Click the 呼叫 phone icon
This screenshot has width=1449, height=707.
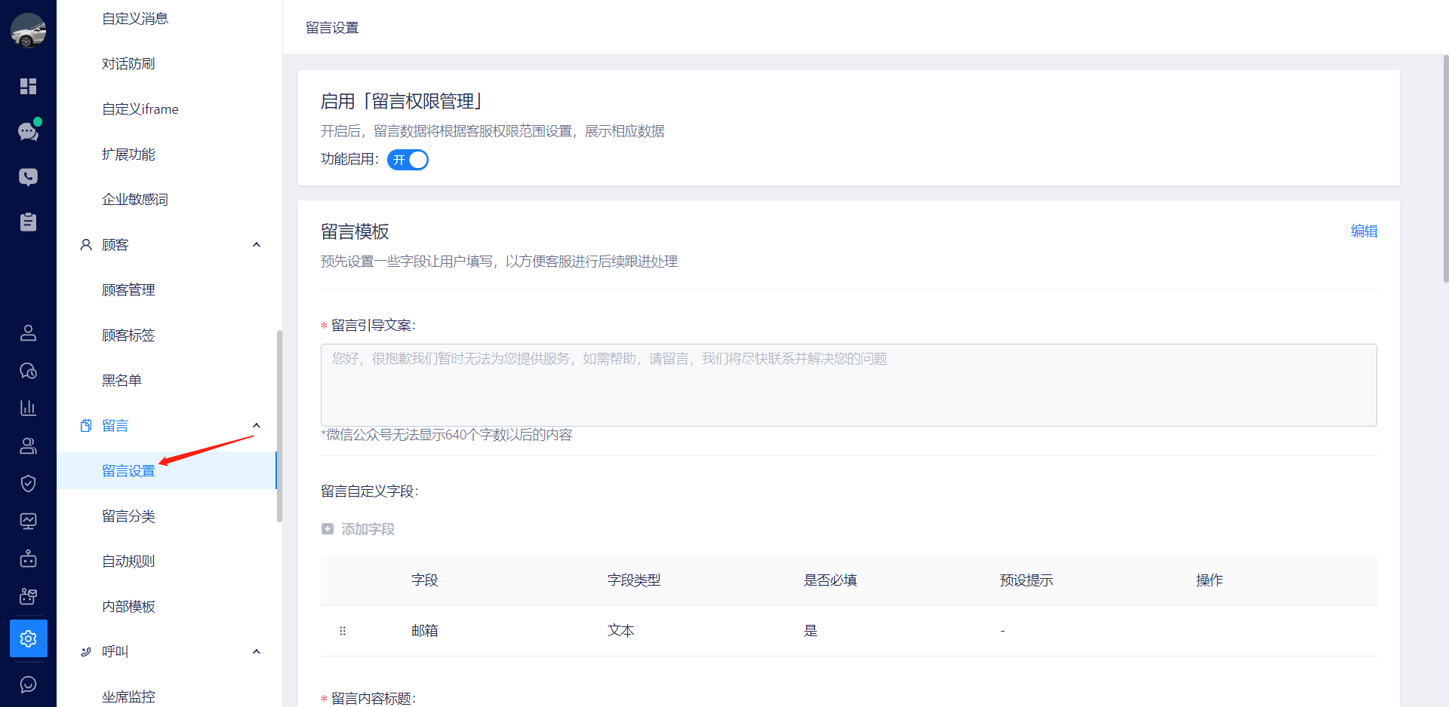pyautogui.click(x=86, y=652)
